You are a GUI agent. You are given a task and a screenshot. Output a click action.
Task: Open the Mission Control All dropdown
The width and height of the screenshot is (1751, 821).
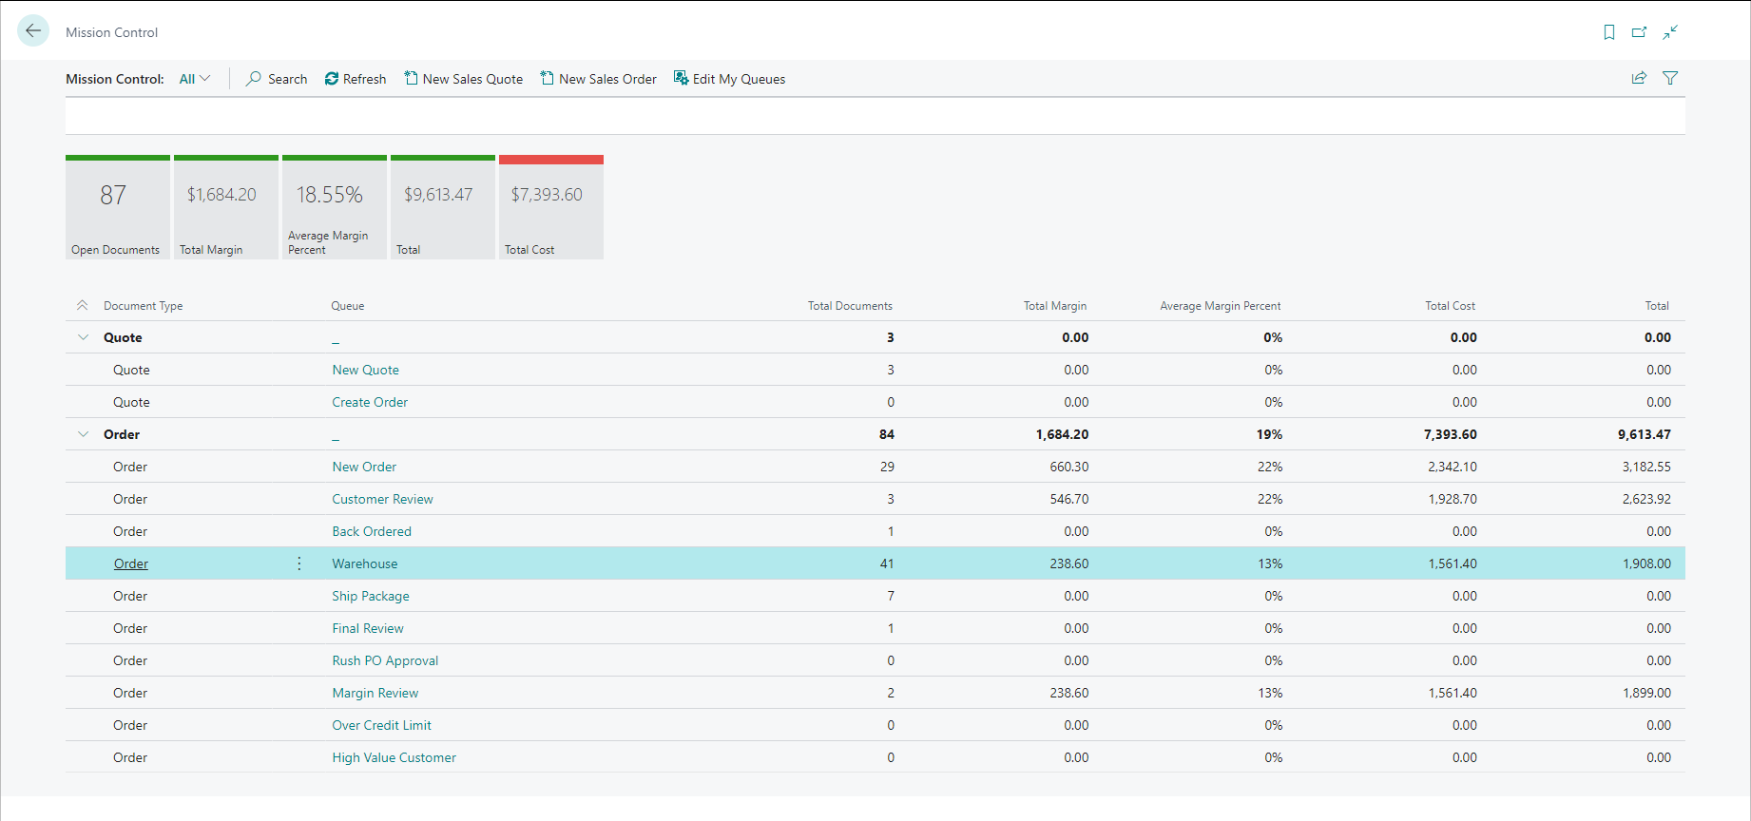pyautogui.click(x=195, y=79)
